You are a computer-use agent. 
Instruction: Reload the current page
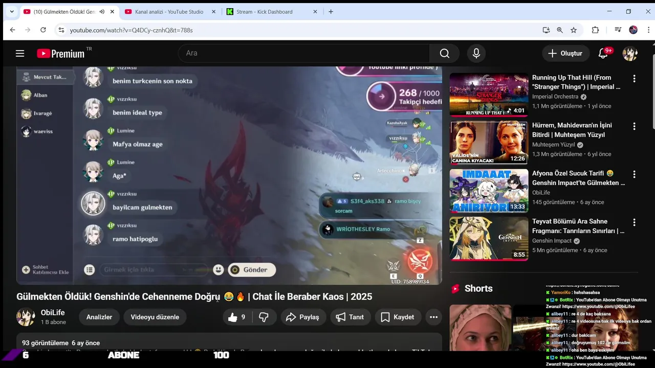(43, 30)
